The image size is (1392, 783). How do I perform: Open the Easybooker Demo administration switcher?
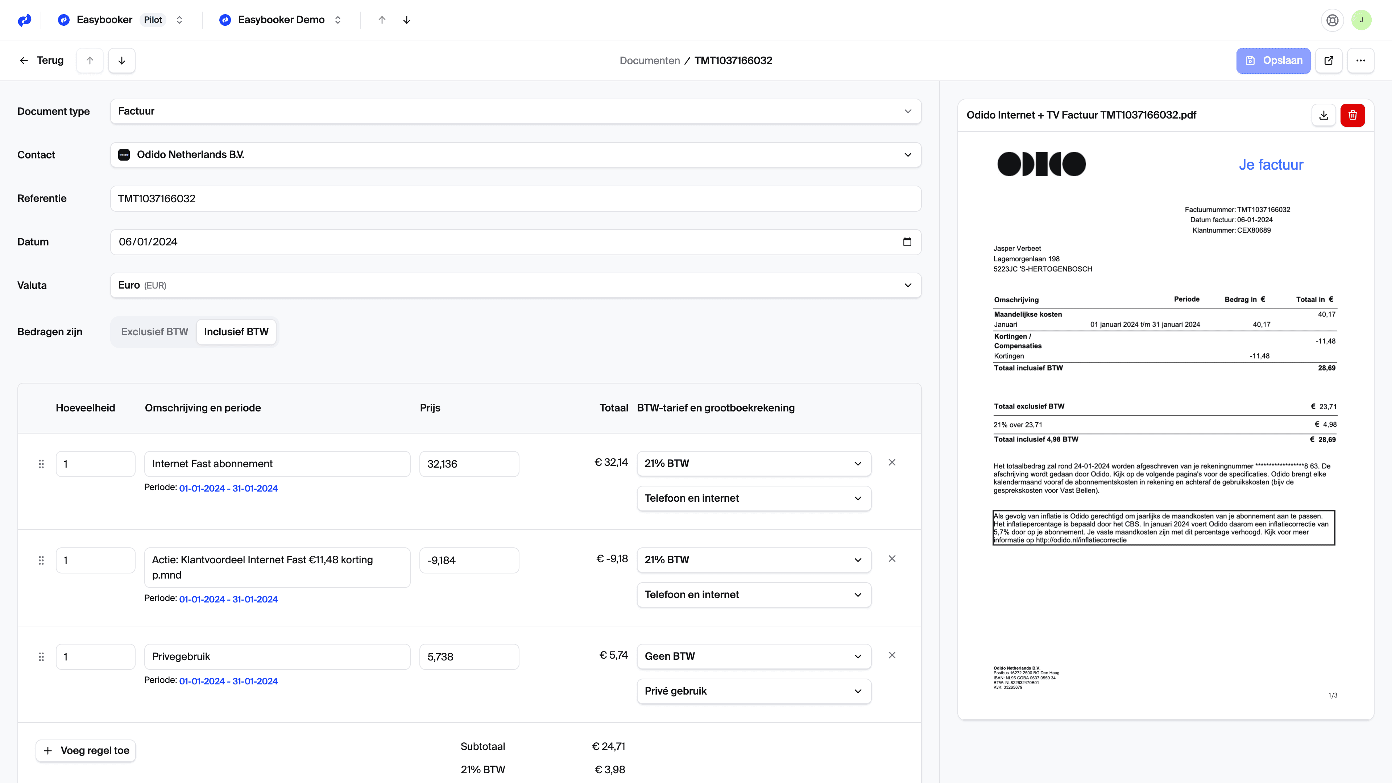pyautogui.click(x=281, y=20)
